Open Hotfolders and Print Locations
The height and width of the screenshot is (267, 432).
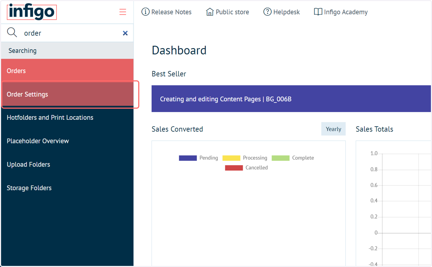pos(67,118)
